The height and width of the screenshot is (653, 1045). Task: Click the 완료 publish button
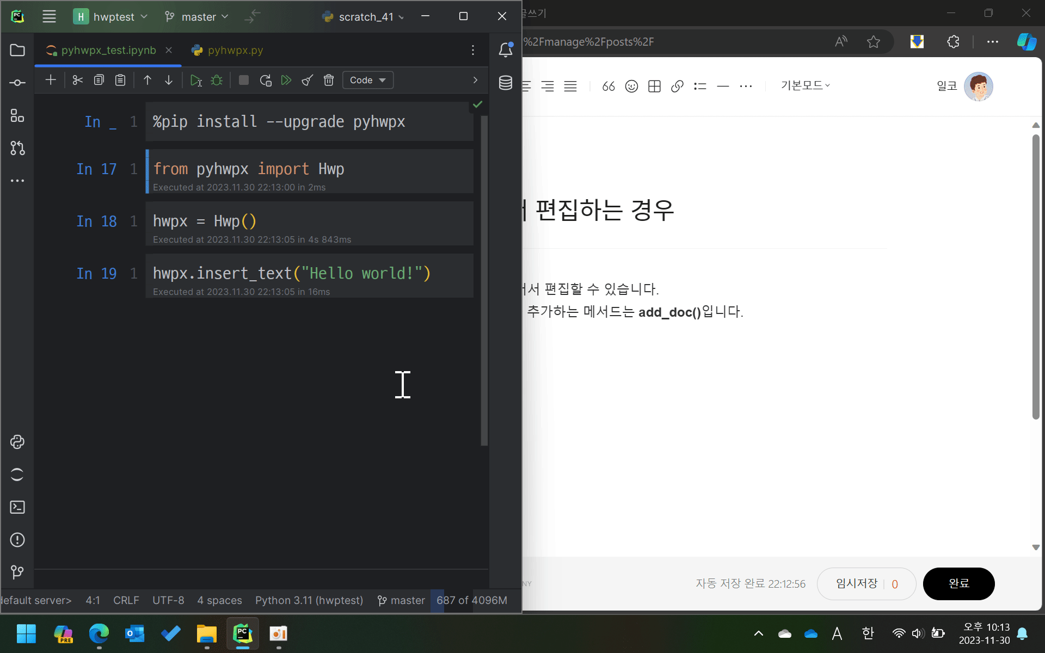(958, 583)
